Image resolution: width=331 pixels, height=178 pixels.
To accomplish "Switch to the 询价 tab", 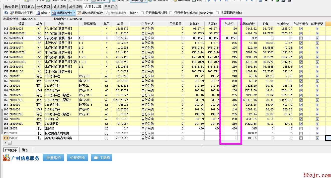I will tap(25, 150).
